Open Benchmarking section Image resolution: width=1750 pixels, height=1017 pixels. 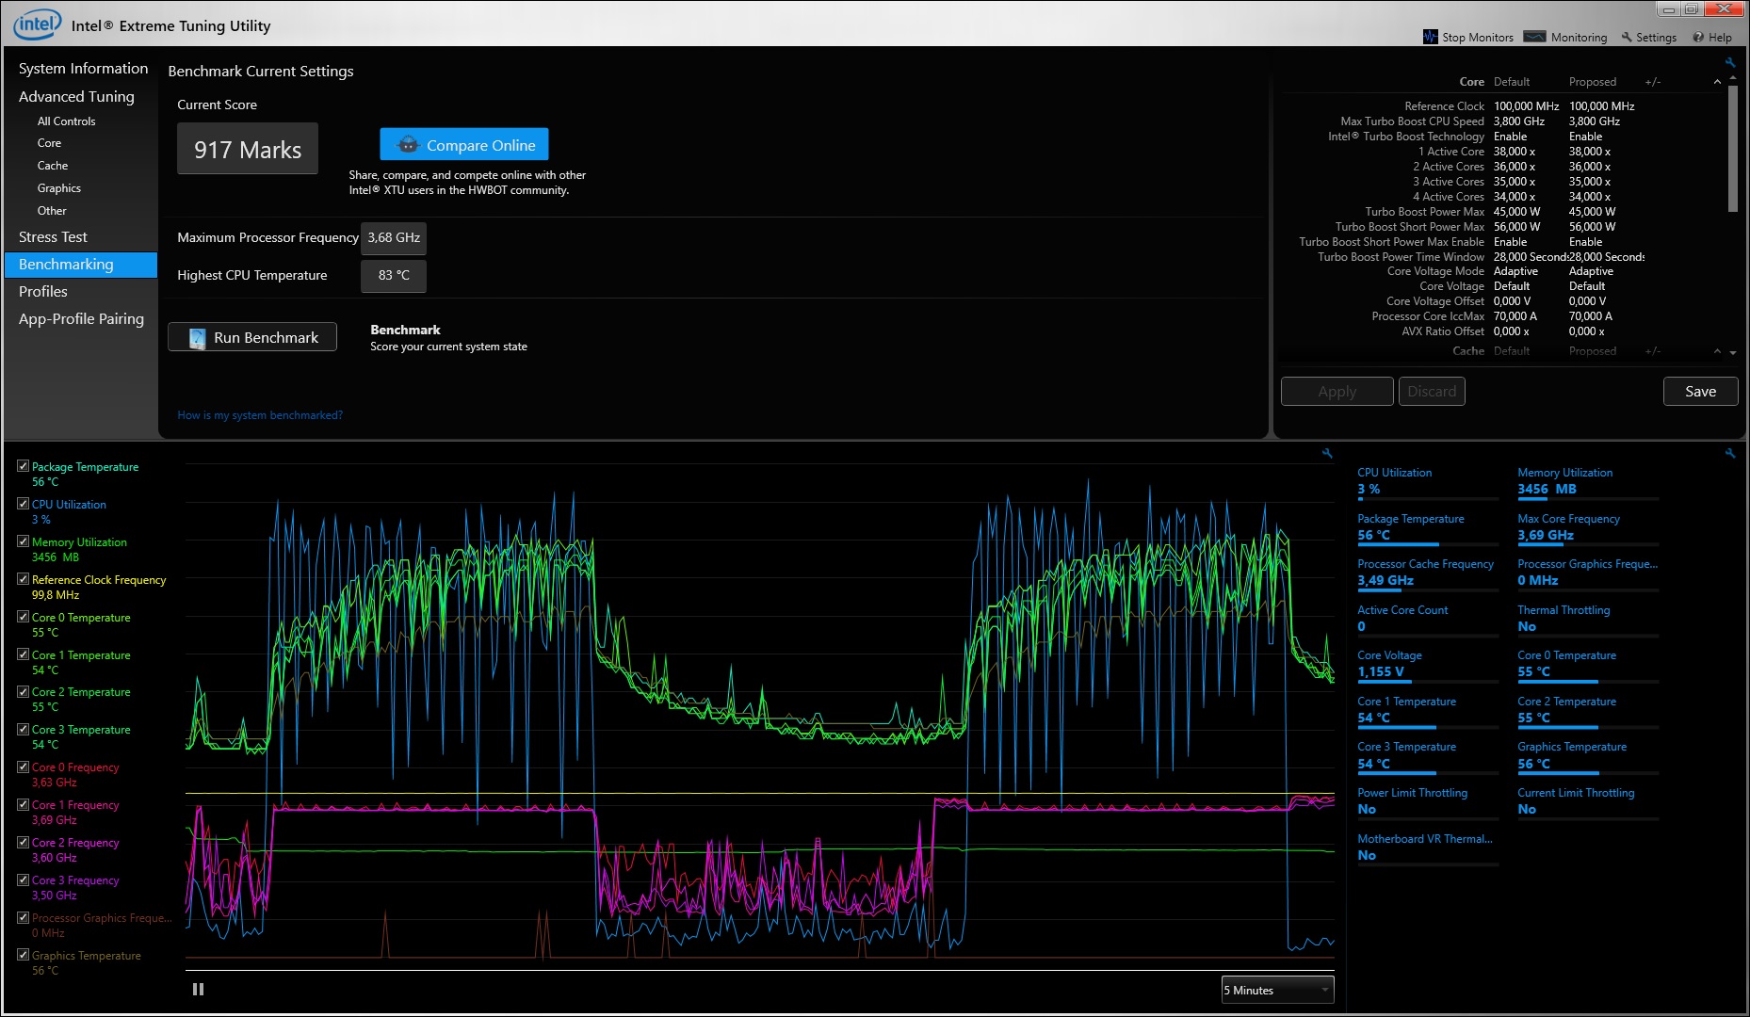pos(81,265)
